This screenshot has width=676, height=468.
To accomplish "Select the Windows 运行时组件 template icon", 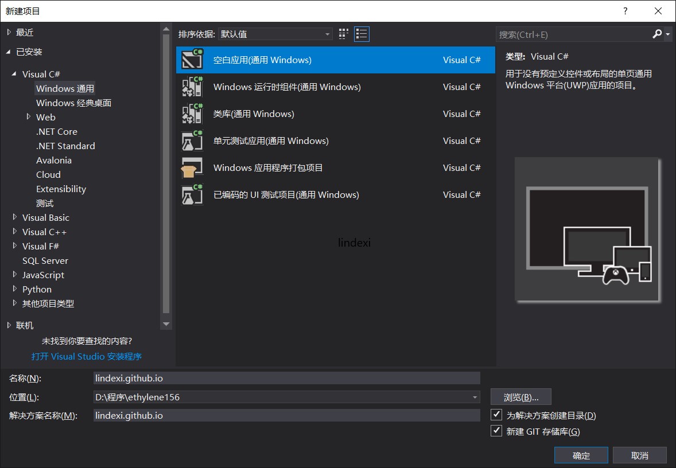I will click(191, 87).
